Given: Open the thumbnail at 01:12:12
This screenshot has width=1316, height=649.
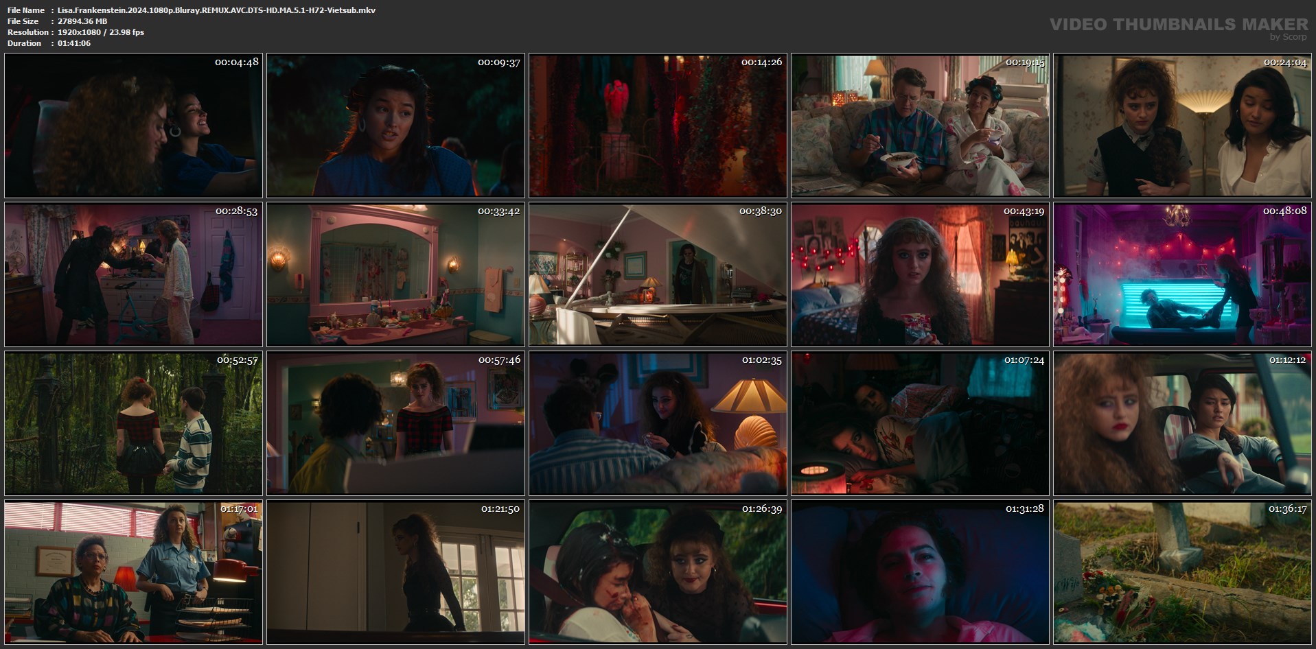Looking at the screenshot, I should click(x=1182, y=423).
